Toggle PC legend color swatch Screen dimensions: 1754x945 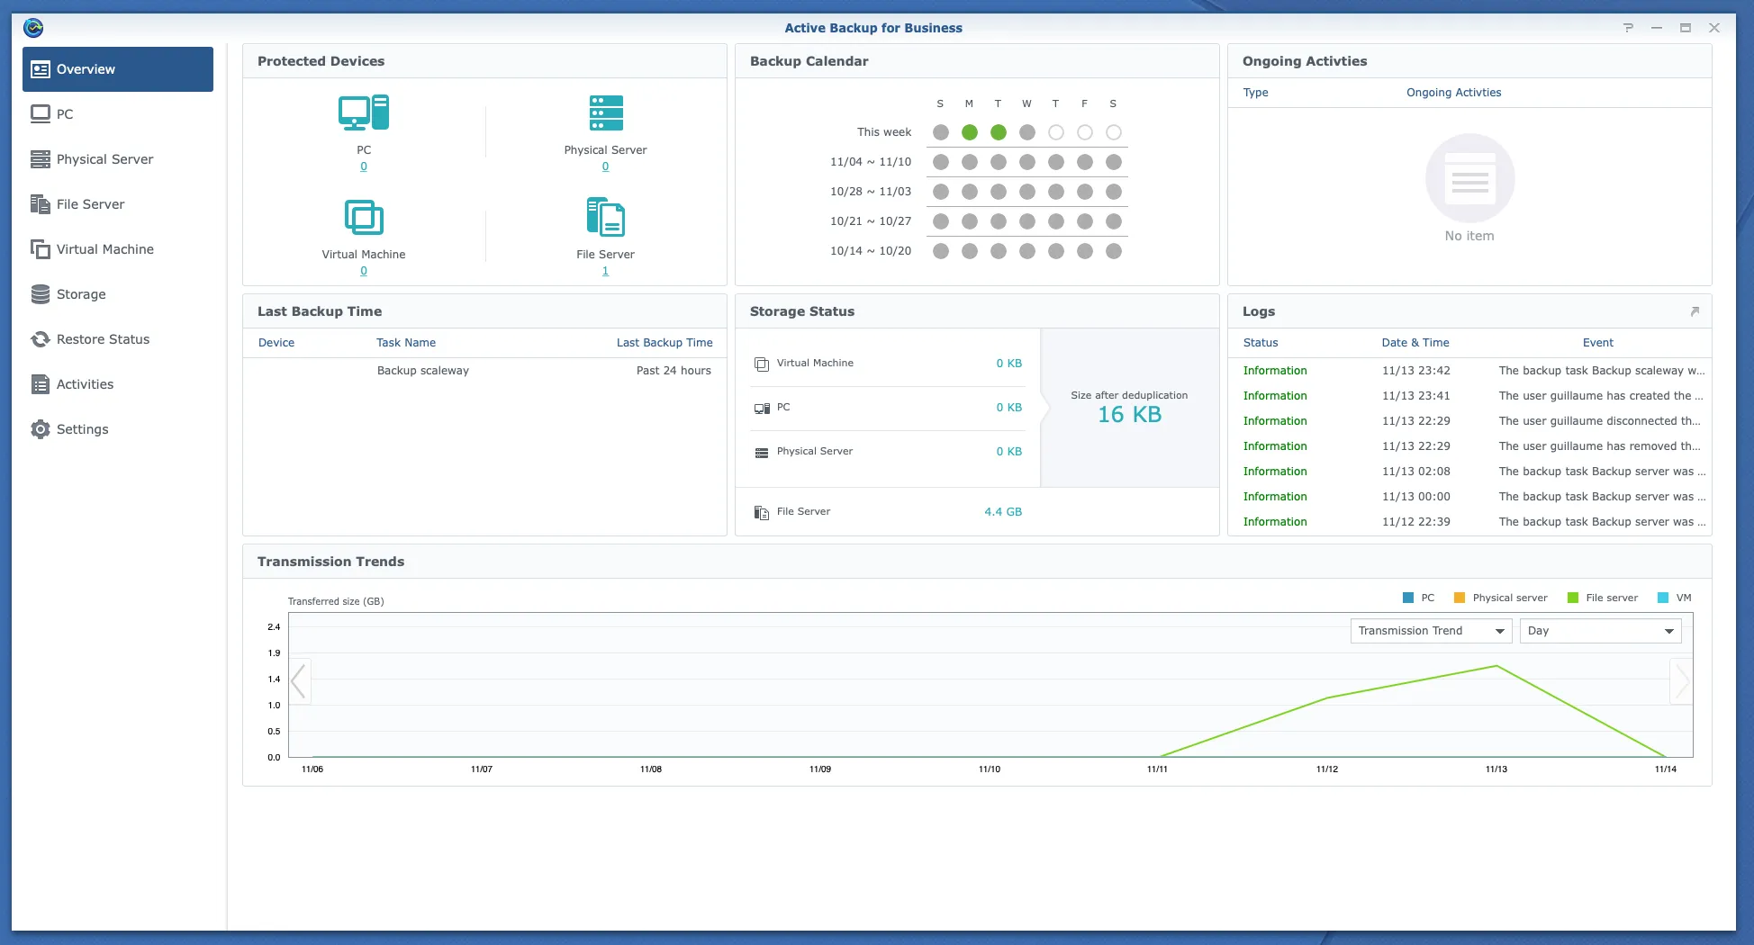(1408, 598)
